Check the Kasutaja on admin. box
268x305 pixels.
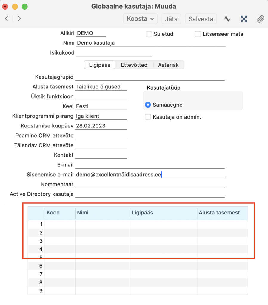[148, 117]
